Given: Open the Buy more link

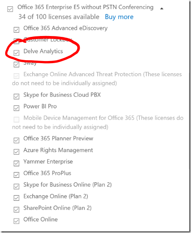Looking at the screenshot, I should pos(119,17).
